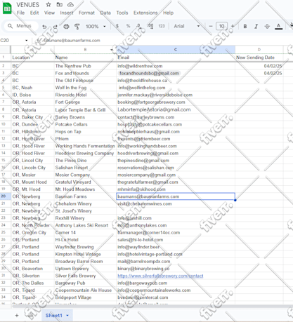Increase decimal places icon

click(x=150, y=26)
